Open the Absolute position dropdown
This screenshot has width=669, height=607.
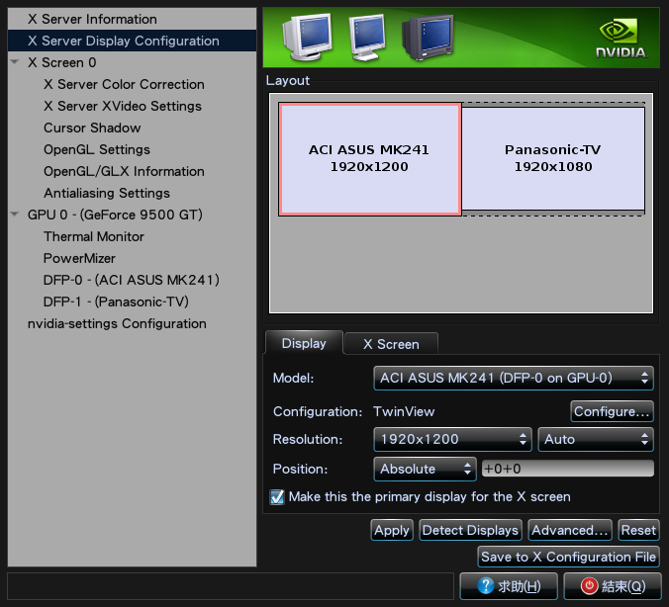tap(425, 469)
